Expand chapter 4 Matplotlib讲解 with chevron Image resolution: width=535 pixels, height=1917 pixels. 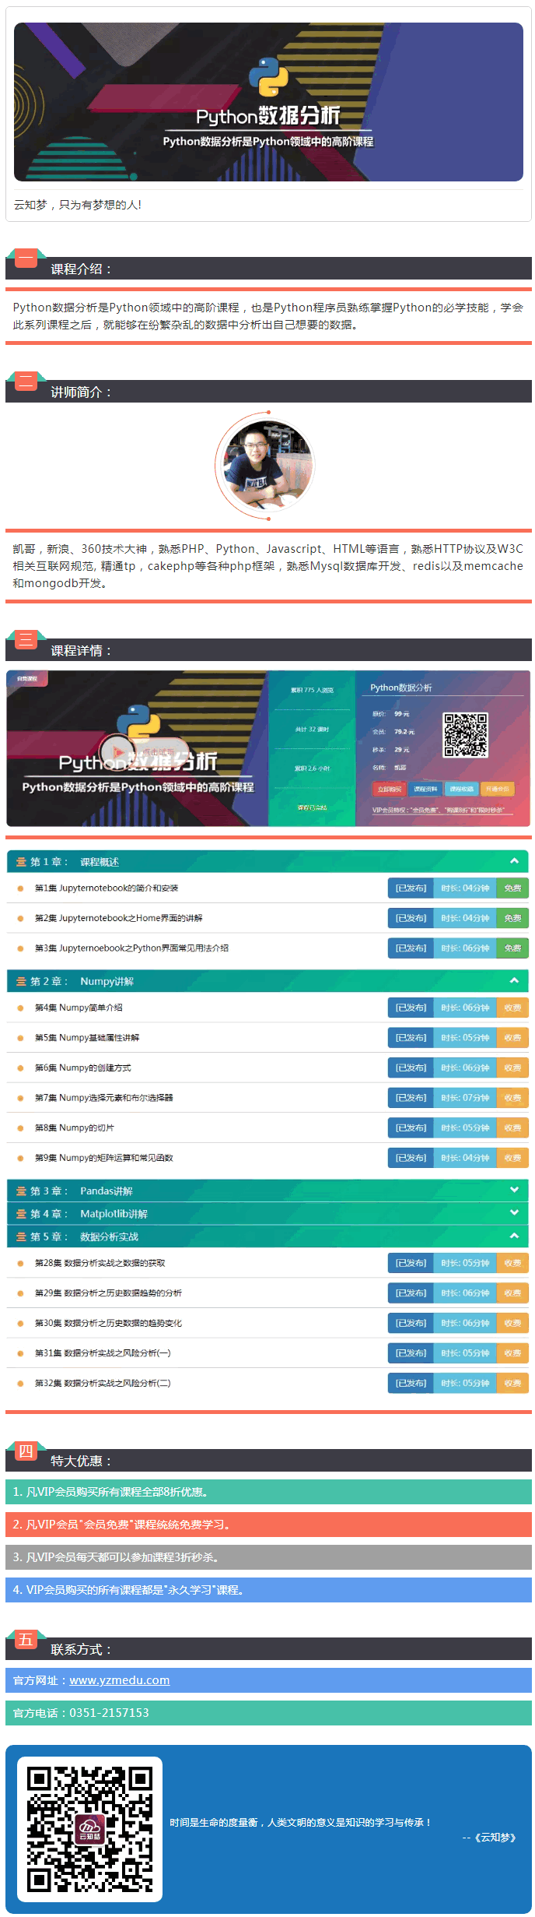click(514, 1212)
